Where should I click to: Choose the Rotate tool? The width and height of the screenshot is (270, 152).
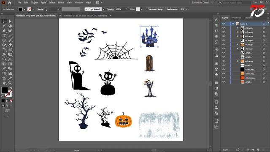point(4,50)
